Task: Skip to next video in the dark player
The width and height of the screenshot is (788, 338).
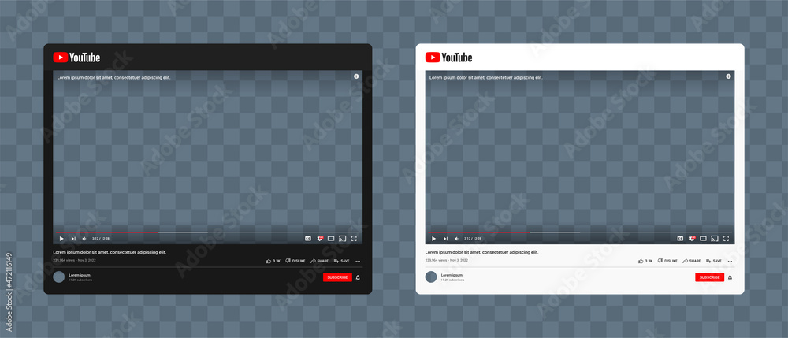Action: coord(73,239)
